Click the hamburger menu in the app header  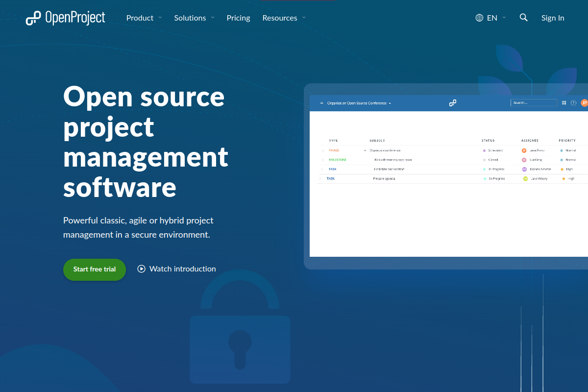pyautogui.click(x=321, y=103)
